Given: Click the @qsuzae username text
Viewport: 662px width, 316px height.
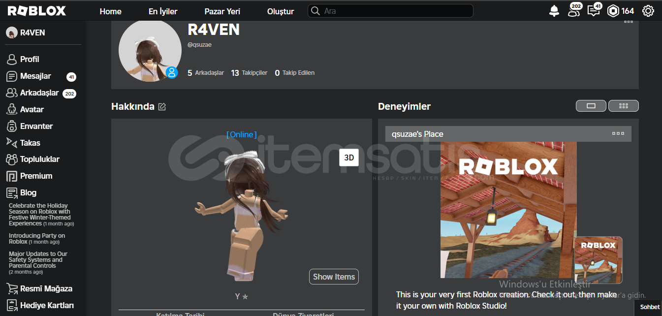Looking at the screenshot, I should point(200,45).
